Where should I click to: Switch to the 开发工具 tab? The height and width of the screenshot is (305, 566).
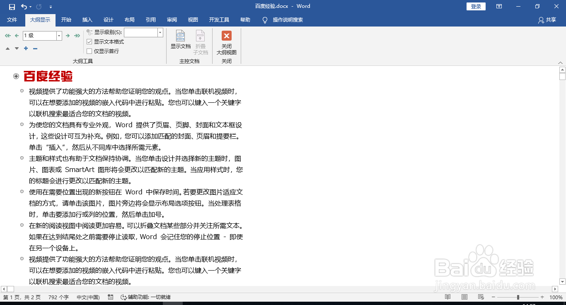coord(219,19)
